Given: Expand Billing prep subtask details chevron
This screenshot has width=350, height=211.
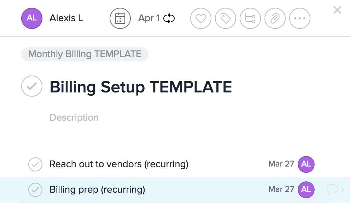Looking at the screenshot, I should pyautogui.click(x=342, y=190).
